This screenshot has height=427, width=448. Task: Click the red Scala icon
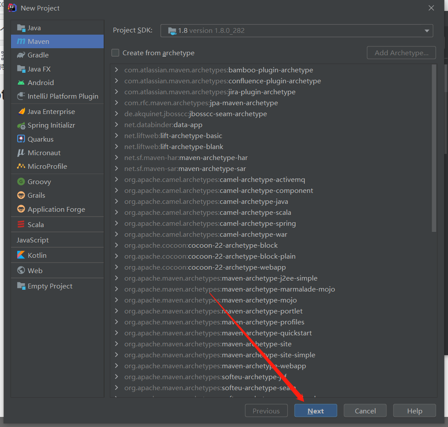click(21, 224)
